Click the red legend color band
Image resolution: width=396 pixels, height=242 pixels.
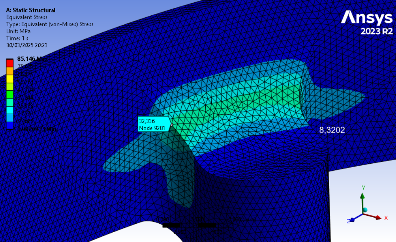[10, 63]
